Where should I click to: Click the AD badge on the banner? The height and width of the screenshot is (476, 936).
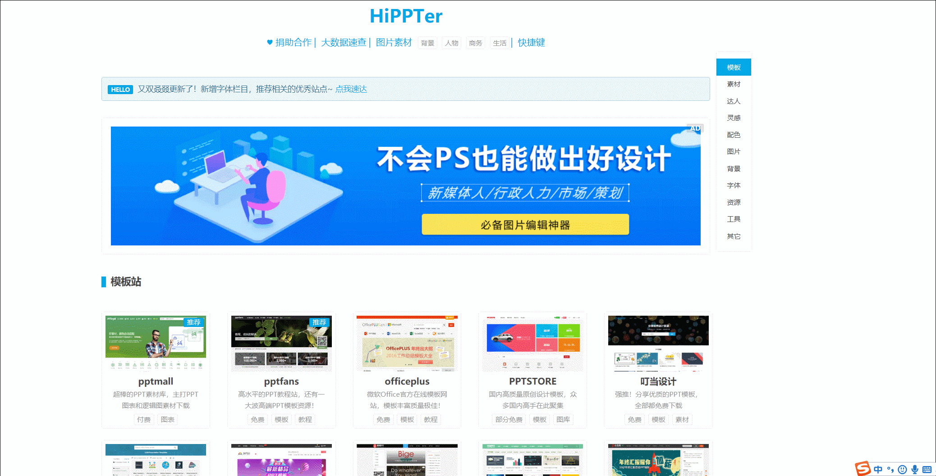695,128
